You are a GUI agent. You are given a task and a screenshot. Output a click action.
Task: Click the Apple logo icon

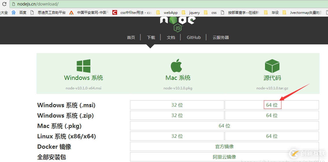click(177, 65)
